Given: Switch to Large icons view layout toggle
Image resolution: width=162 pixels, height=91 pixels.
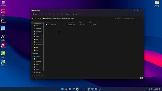Looking at the screenshot, I should pos(143,78).
